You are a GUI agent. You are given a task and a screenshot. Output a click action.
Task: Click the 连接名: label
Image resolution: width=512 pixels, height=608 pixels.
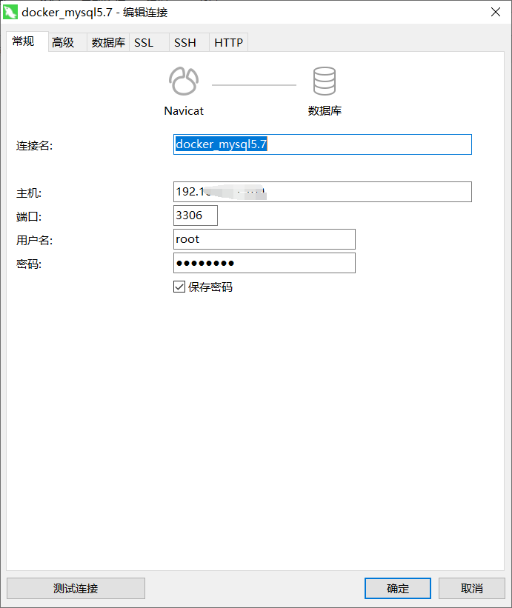(35, 146)
